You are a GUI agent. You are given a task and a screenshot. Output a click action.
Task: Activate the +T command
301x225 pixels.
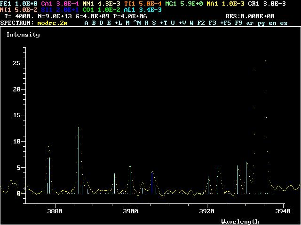click(x=164, y=23)
